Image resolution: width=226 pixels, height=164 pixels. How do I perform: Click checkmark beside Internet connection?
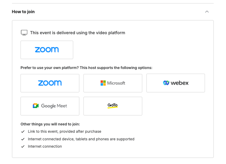click(x=23, y=146)
